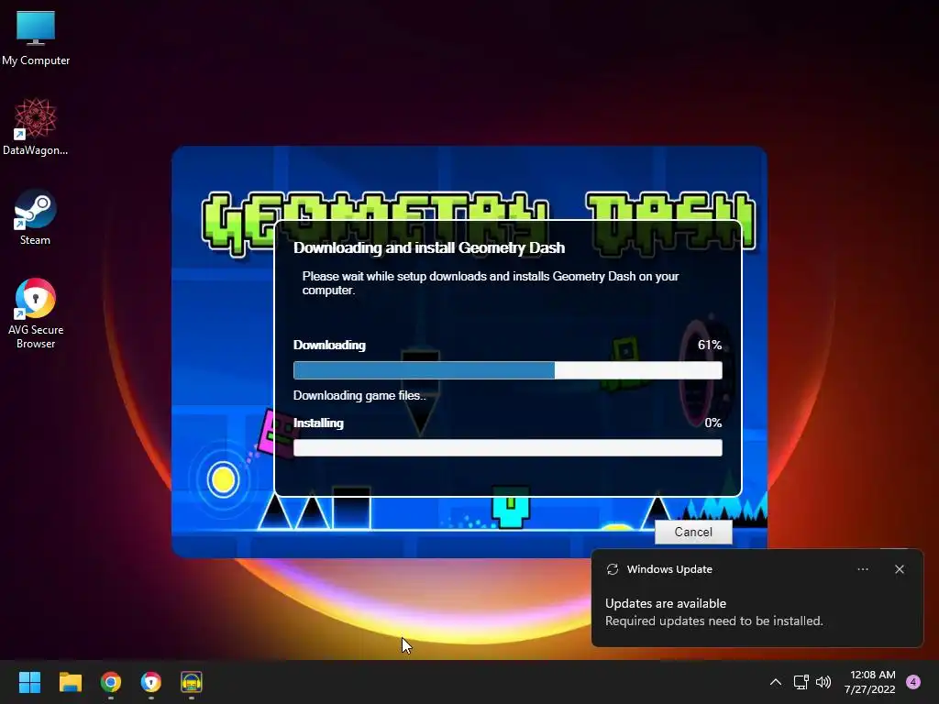Image resolution: width=939 pixels, height=704 pixels.
Task: Open the clock and date flyout
Action: coord(869,682)
